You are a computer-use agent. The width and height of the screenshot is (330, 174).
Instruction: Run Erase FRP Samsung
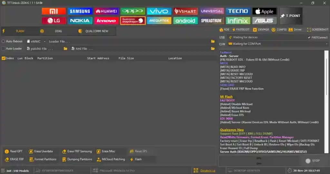click(x=77, y=151)
